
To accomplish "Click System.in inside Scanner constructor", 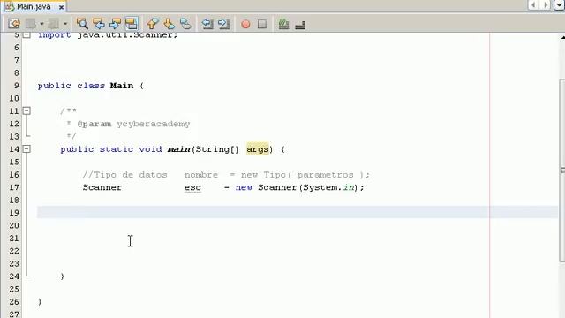I will (328, 187).
